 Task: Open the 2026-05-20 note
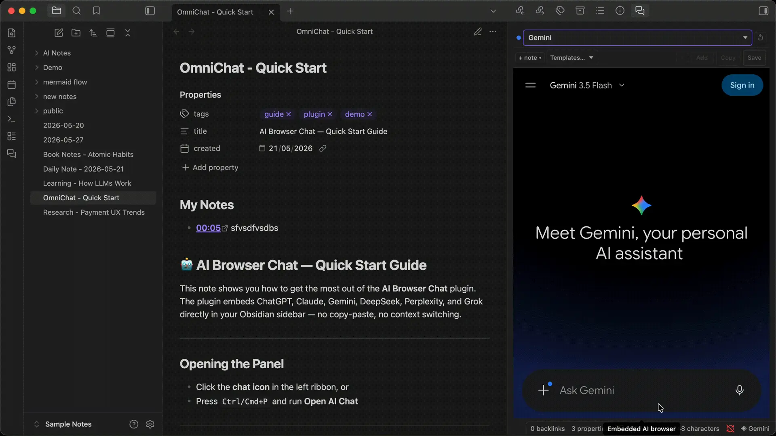click(x=93, y=126)
